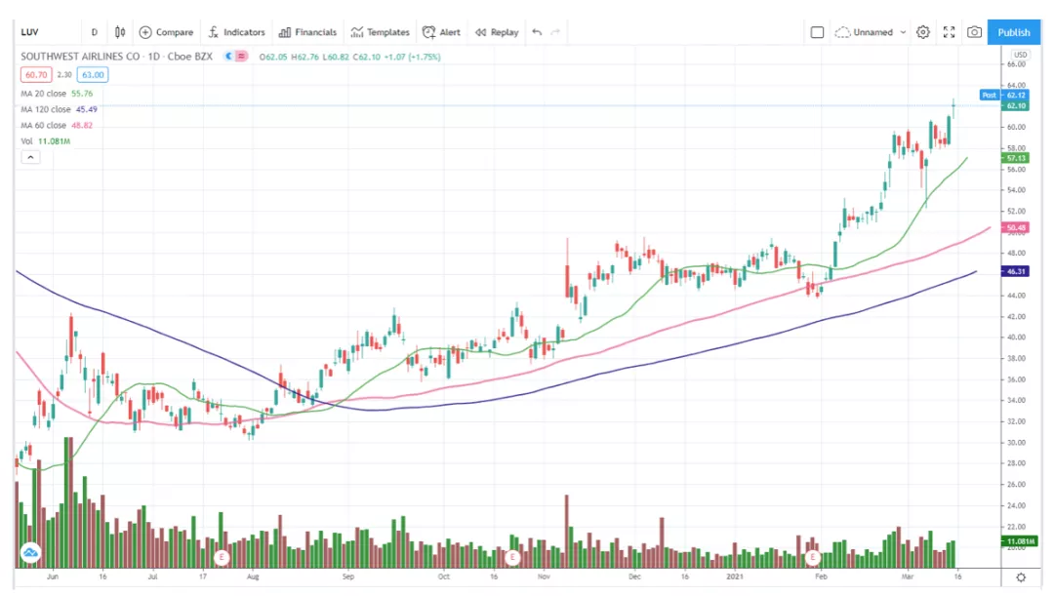The image size is (1054, 596).
Task: Click the earnings E marker near February
Action: point(813,557)
